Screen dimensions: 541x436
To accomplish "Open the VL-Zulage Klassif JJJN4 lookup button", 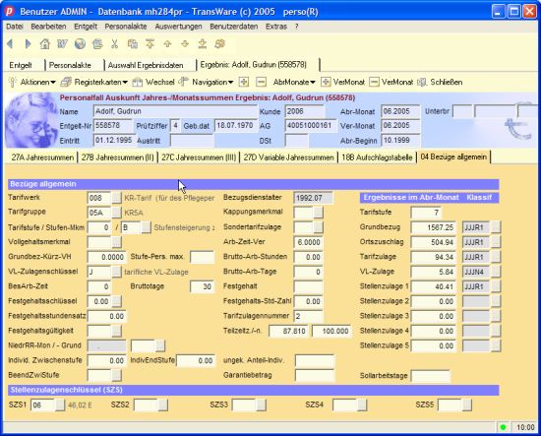I will (x=496, y=272).
